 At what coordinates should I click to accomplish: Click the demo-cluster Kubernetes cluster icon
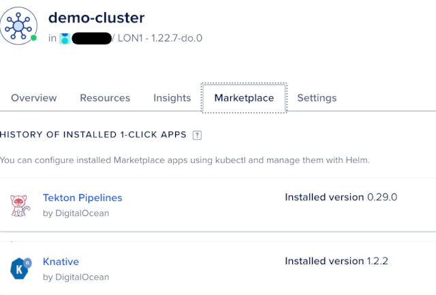pyautogui.click(x=18, y=26)
